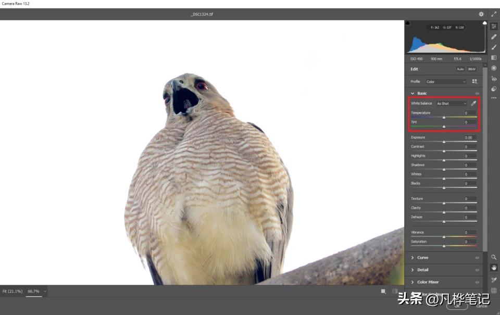
Task: Open Camera Raw preferences gear
Action: point(481,14)
